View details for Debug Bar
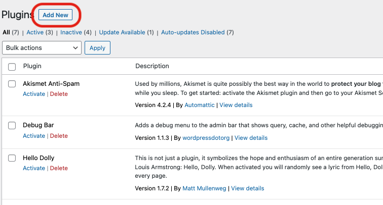The height and width of the screenshot is (205, 383). click(x=251, y=138)
